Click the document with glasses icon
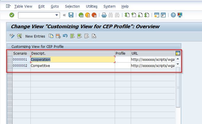 coord(94,36)
